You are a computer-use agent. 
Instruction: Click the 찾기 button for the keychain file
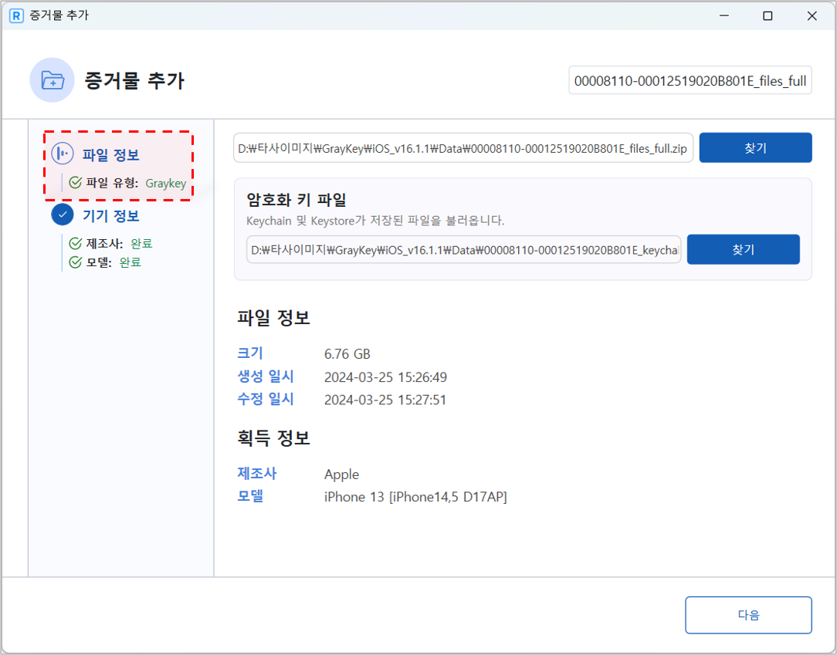coord(743,249)
